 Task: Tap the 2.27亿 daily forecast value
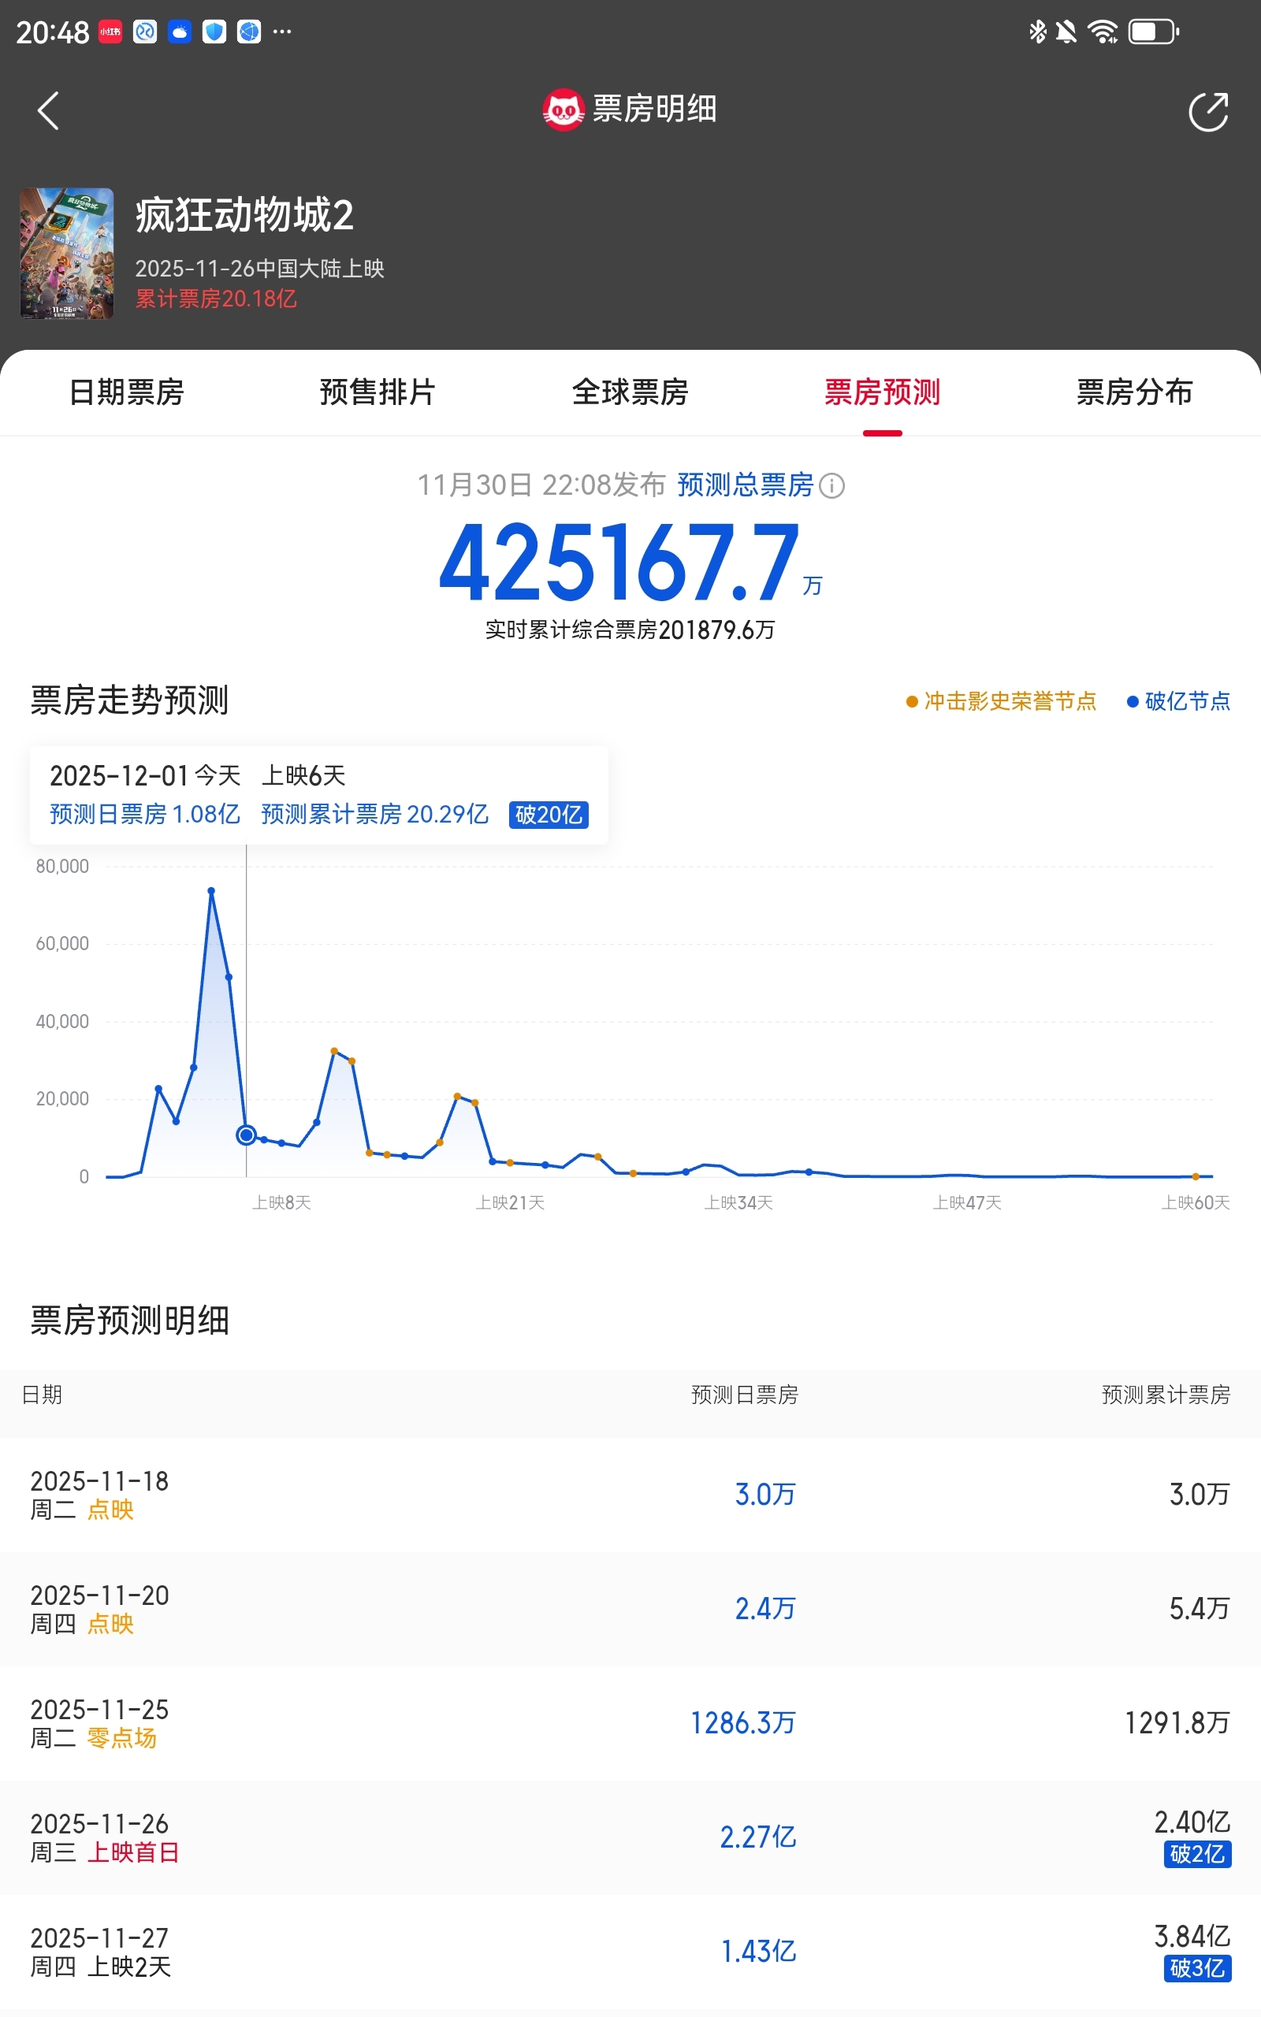point(758,1838)
